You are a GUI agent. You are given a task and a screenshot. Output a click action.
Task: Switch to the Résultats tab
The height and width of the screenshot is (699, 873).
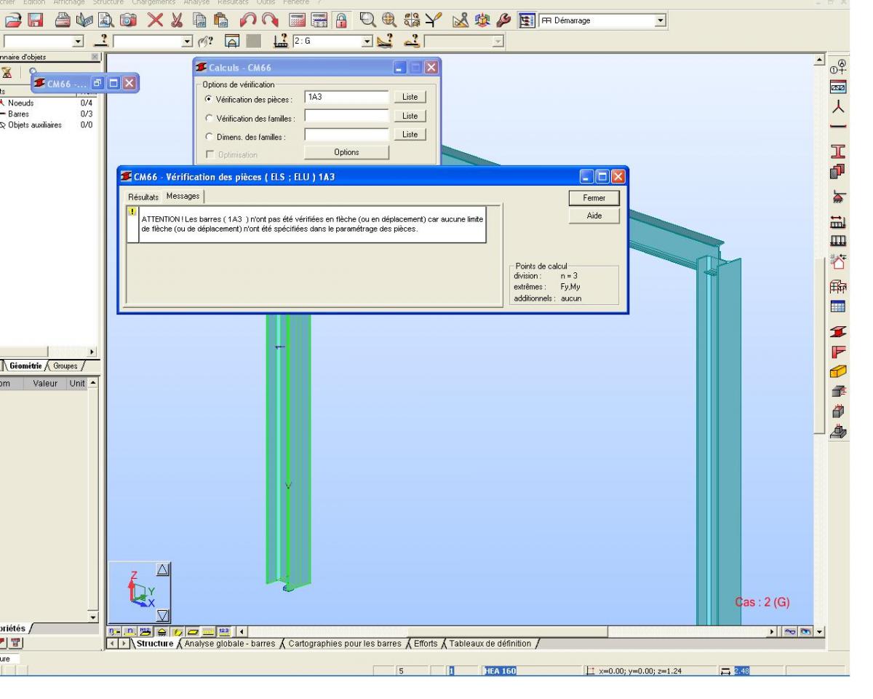(143, 197)
